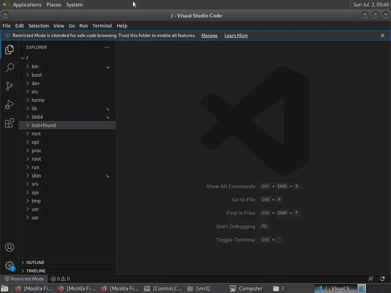Expand the bin folder
This screenshot has width=391, height=293.
click(27, 66)
